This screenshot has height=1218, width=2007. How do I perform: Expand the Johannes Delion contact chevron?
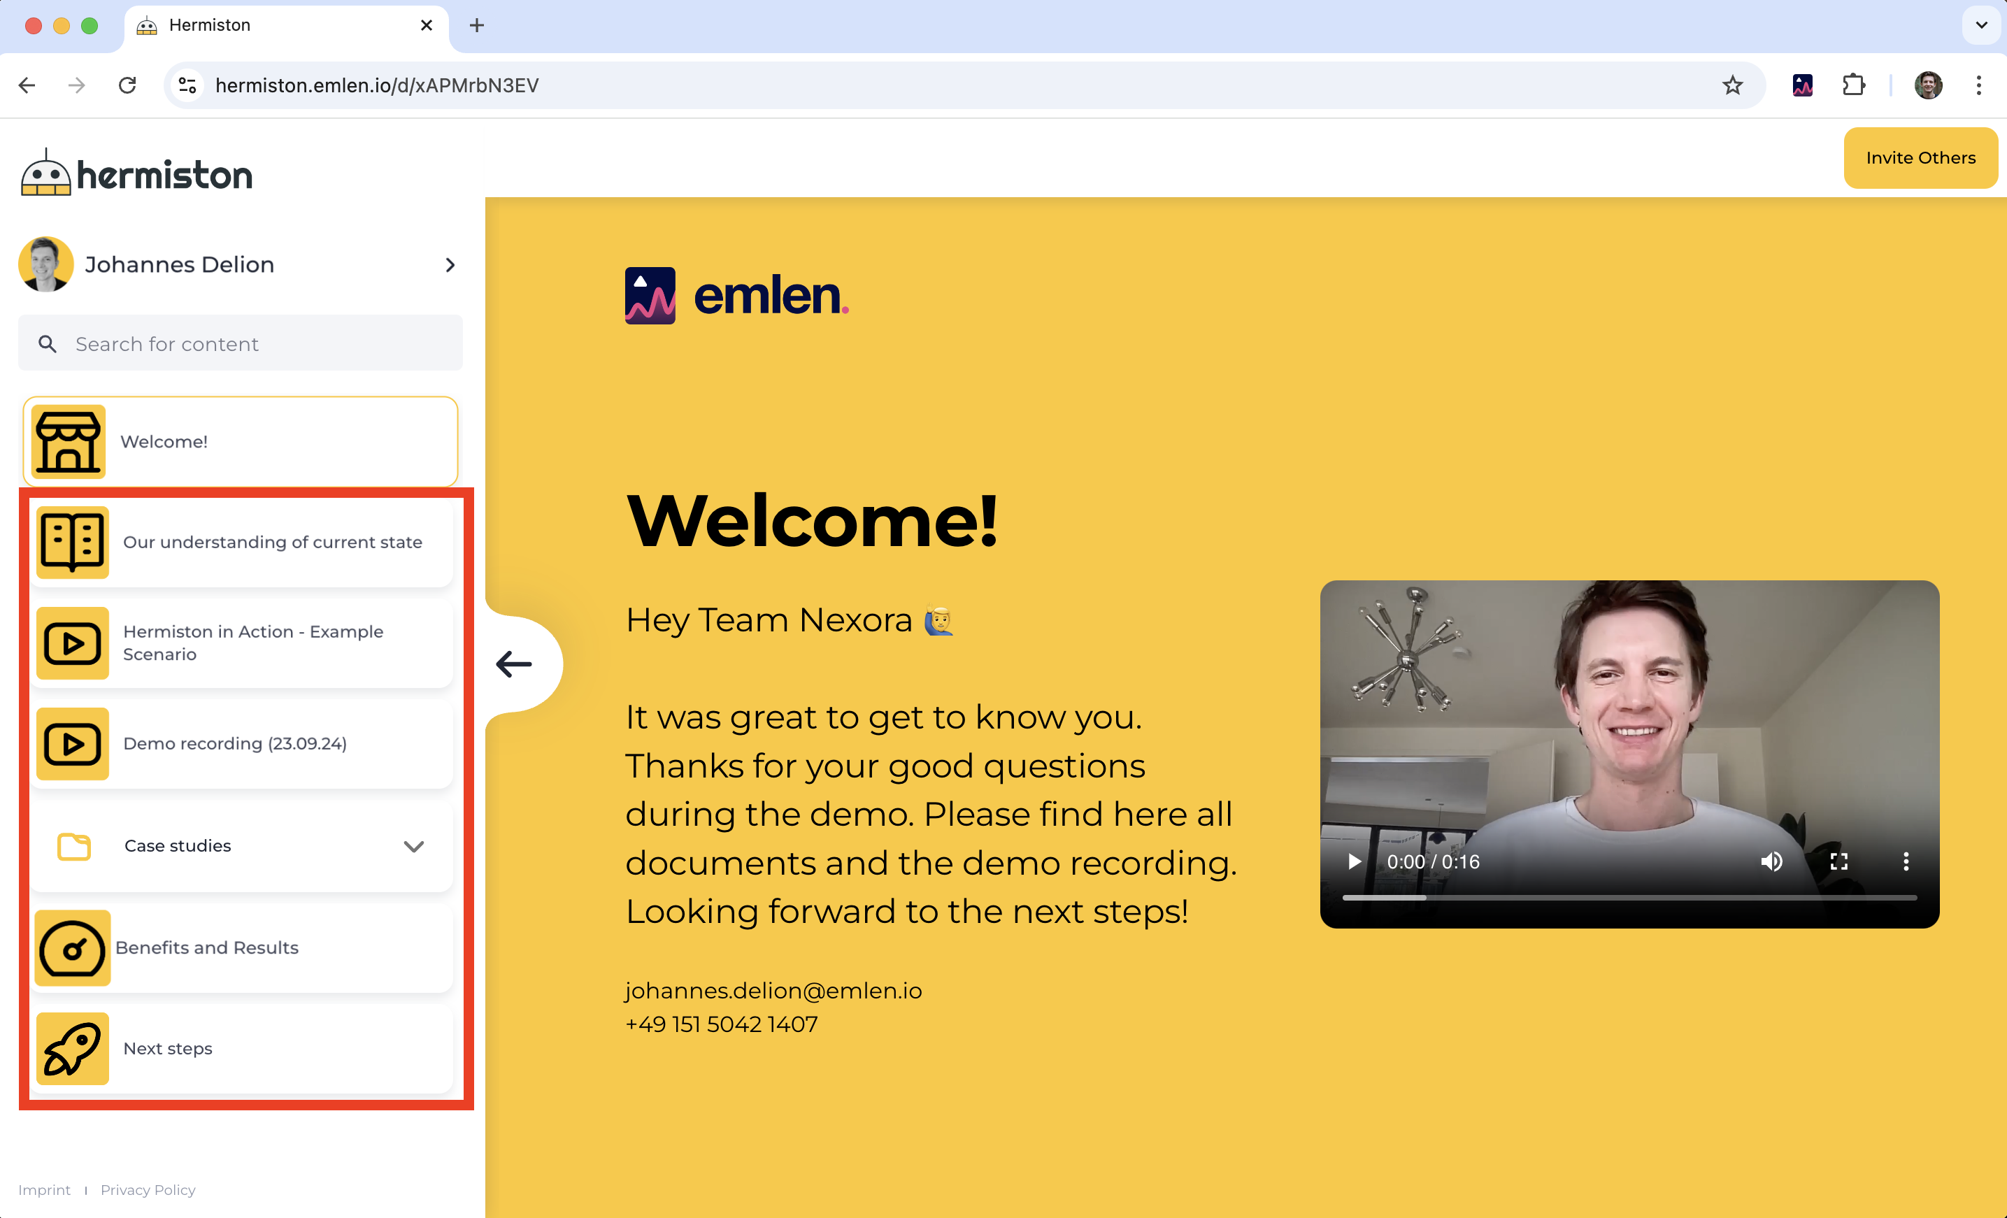[450, 264]
